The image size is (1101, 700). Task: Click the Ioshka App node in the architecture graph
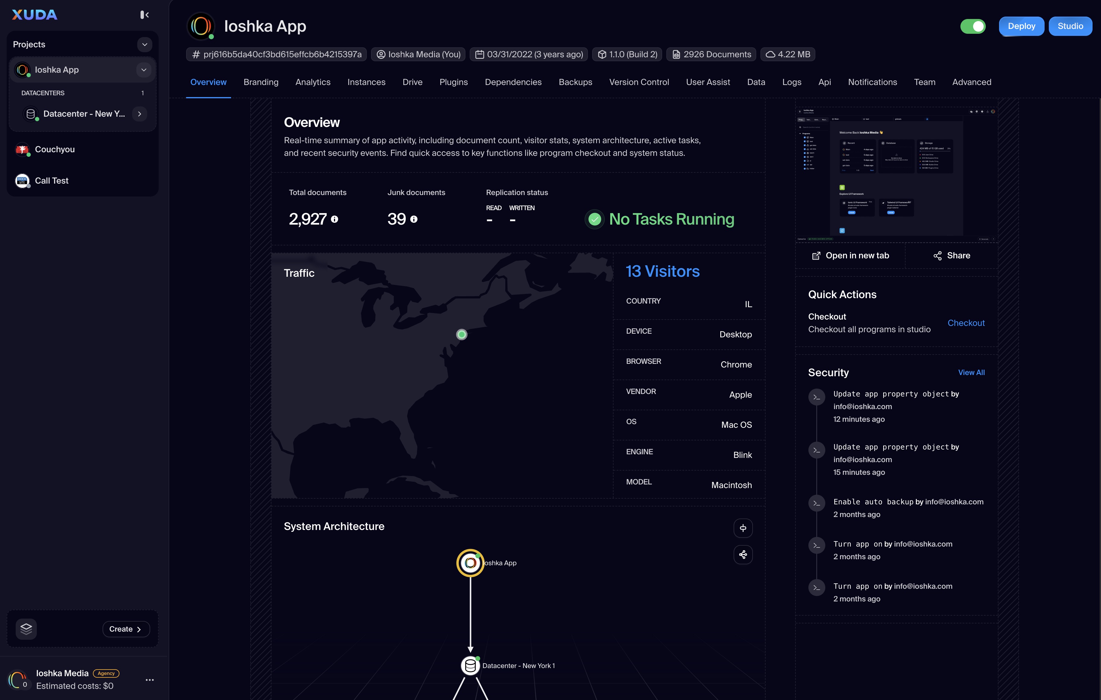point(470,563)
